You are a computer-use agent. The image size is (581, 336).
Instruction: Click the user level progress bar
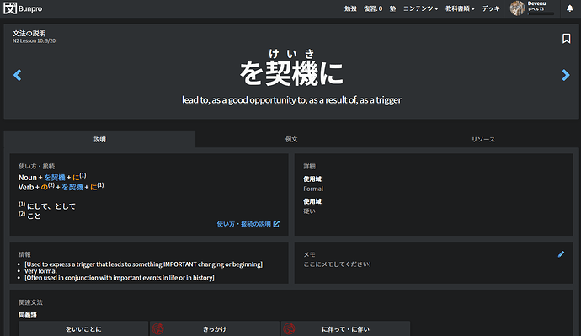[541, 13]
